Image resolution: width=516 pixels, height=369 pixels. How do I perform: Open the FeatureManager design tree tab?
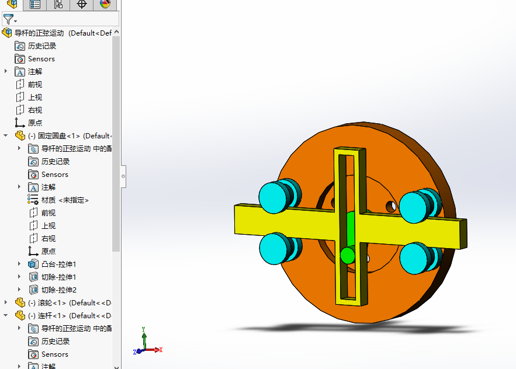(12, 4)
